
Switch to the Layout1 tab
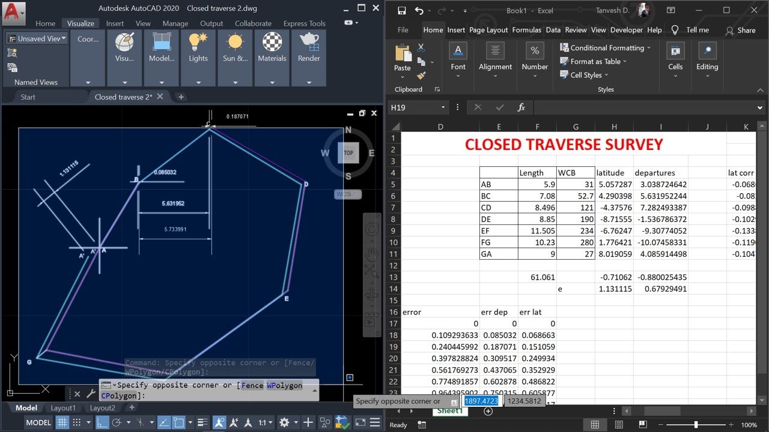pyautogui.click(x=63, y=408)
